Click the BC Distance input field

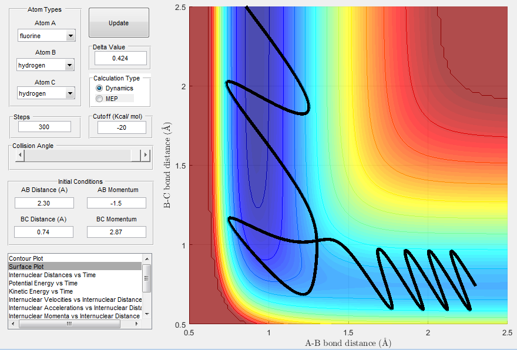(43, 232)
